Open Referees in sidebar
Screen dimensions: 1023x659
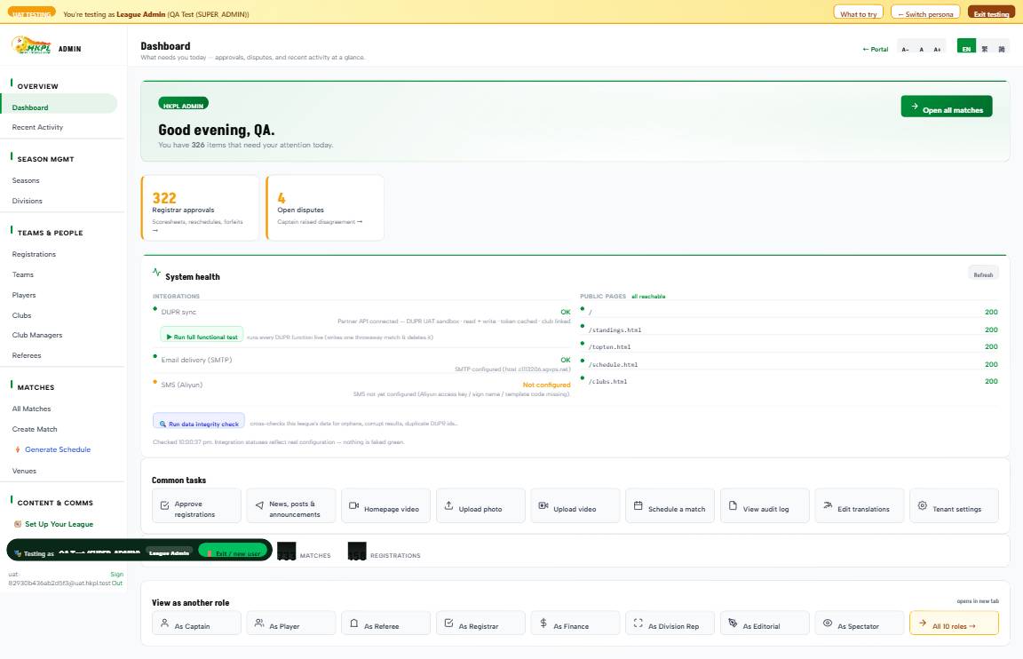(x=27, y=355)
